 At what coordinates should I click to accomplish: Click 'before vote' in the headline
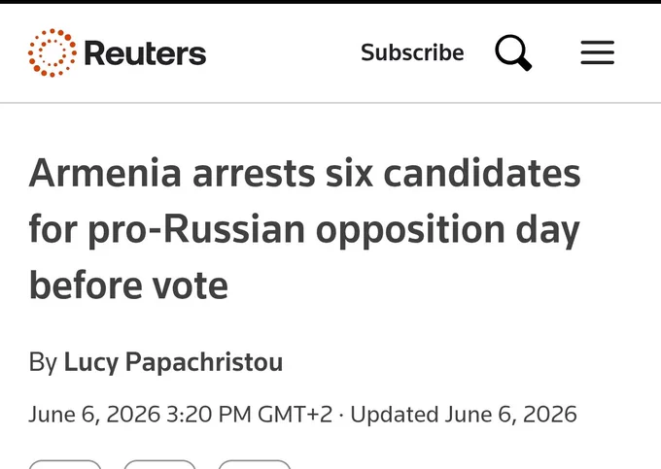[128, 285]
